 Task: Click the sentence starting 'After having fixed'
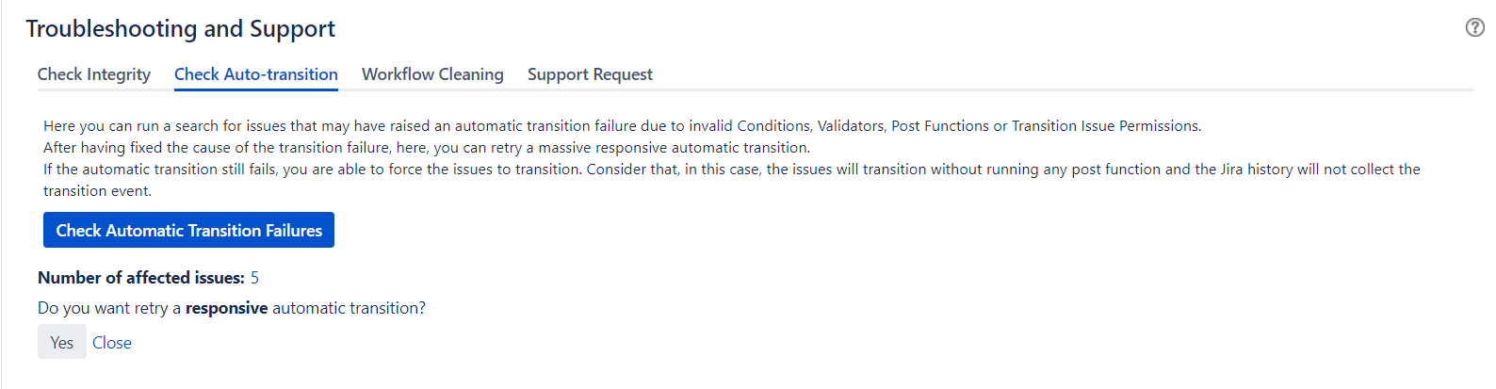[426, 148]
